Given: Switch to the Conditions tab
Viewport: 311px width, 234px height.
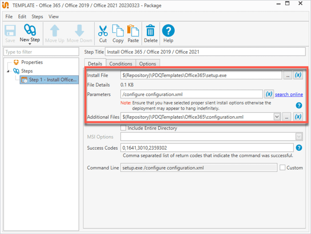Looking at the screenshot, I should 120,63.
